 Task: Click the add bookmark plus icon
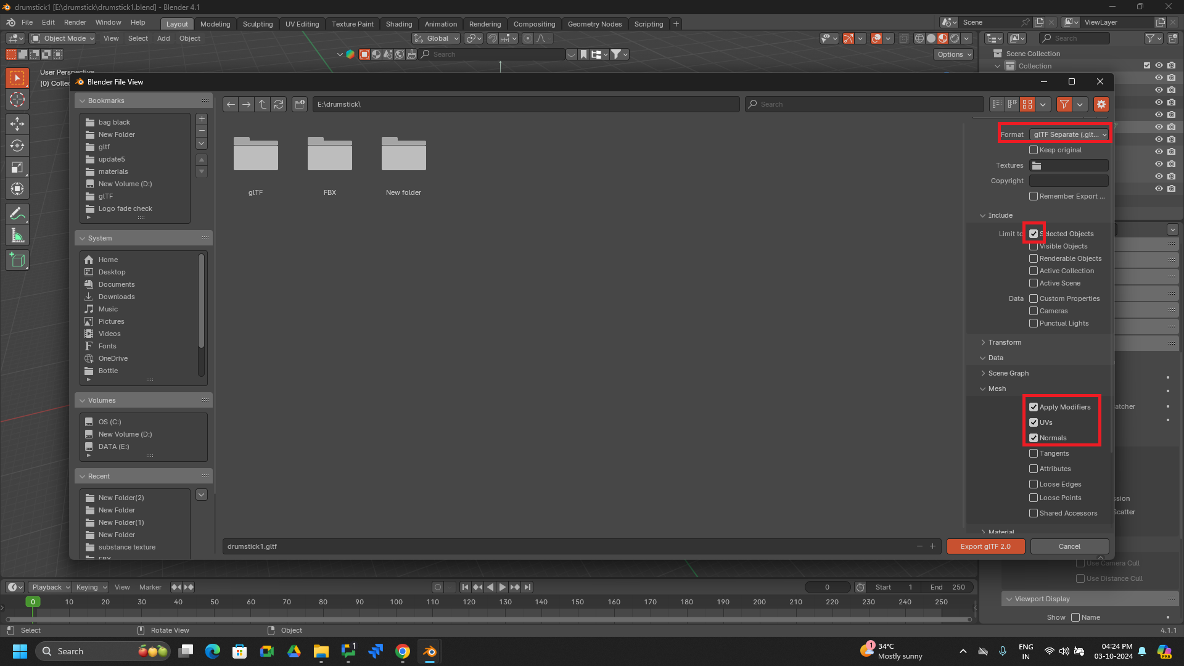202,119
